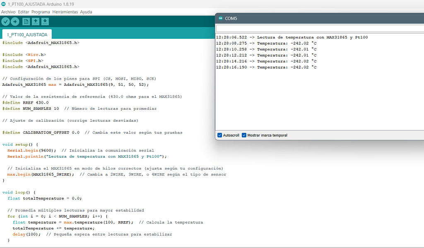Open the Editar menu
The height and width of the screenshot is (248, 424).
(x=23, y=12)
